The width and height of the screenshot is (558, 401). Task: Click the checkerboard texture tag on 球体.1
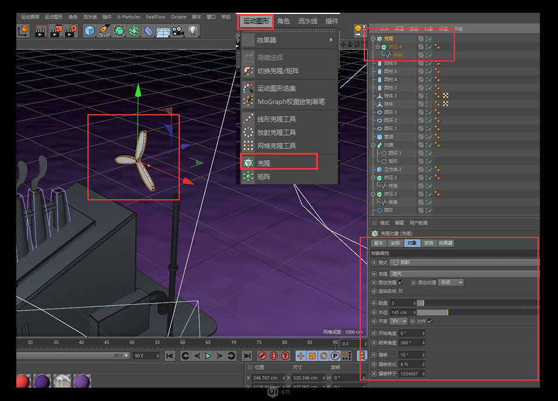[445, 95]
